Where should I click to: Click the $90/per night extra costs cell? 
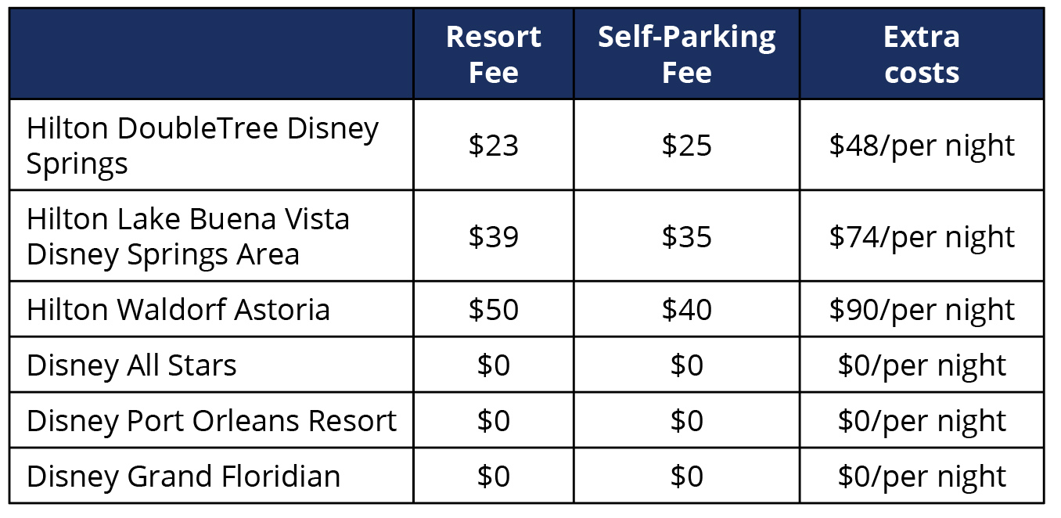(x=922, y=310)
